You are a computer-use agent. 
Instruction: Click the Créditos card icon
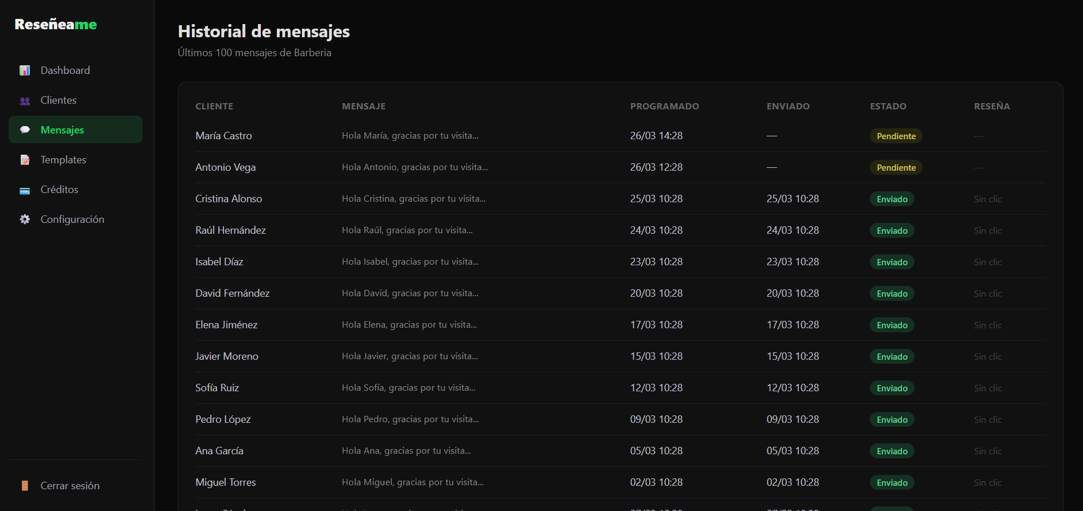(x=25, y=190)
